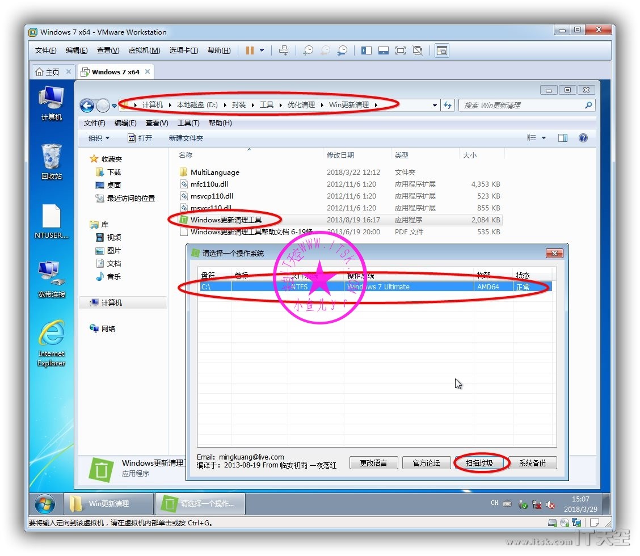Pause the virtual machine from VMware toolbar
640x556 pixels.
point(250,50)
